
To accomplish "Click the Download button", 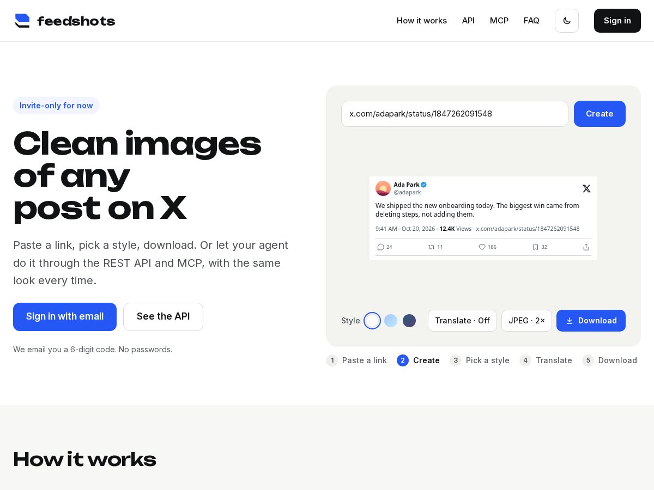I will click(591, 321).
